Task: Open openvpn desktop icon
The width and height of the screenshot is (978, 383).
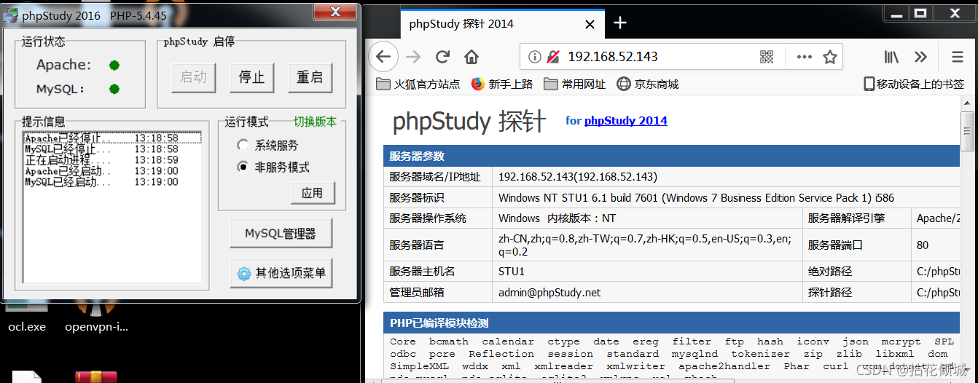Action: (96, 317)
